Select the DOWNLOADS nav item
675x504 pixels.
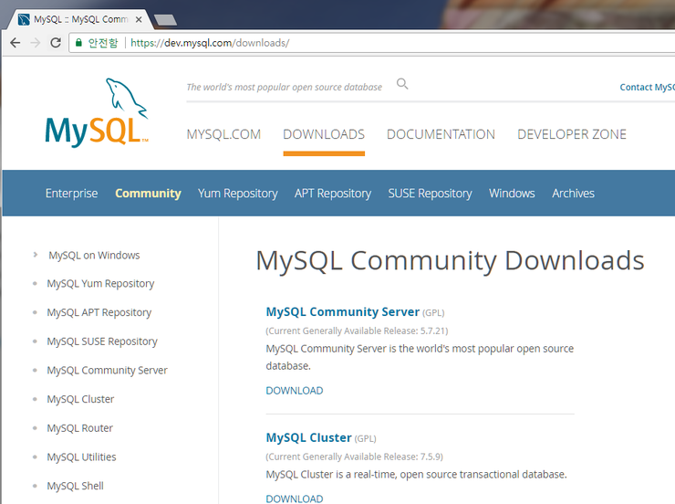click(324, 134)
